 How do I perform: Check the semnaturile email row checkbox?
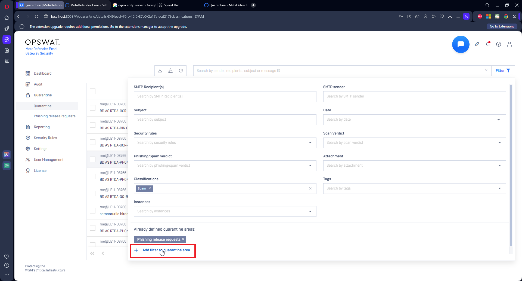point(93,211)
